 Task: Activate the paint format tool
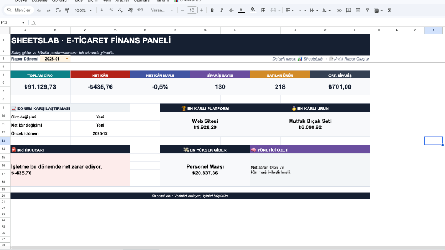click(x=67, y=10)
